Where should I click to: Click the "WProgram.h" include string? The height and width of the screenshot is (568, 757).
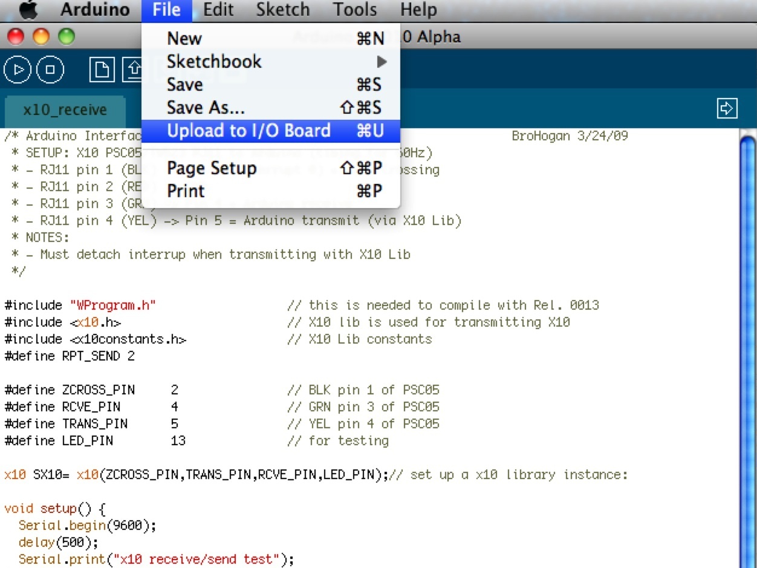(113, 305)
